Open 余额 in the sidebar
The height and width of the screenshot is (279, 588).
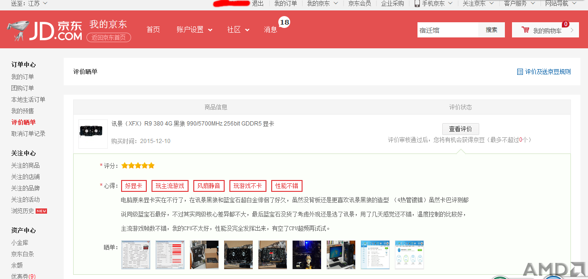click(17, 265)
